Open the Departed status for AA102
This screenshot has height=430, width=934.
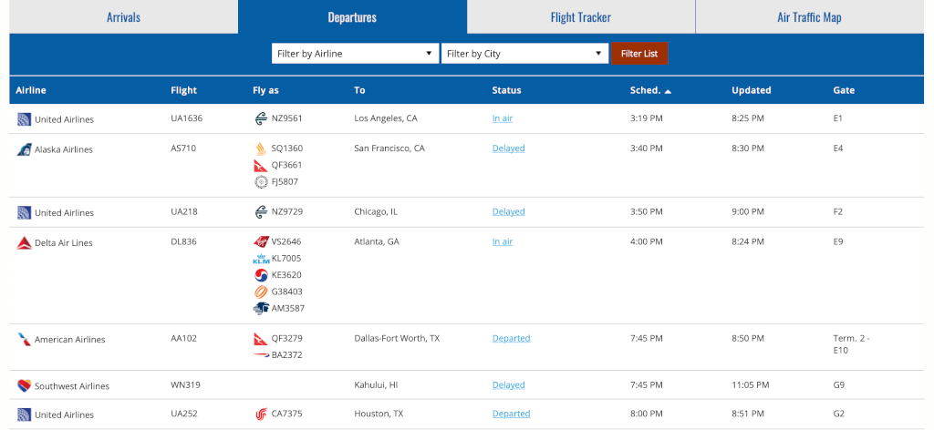click(x=511, y=338)
